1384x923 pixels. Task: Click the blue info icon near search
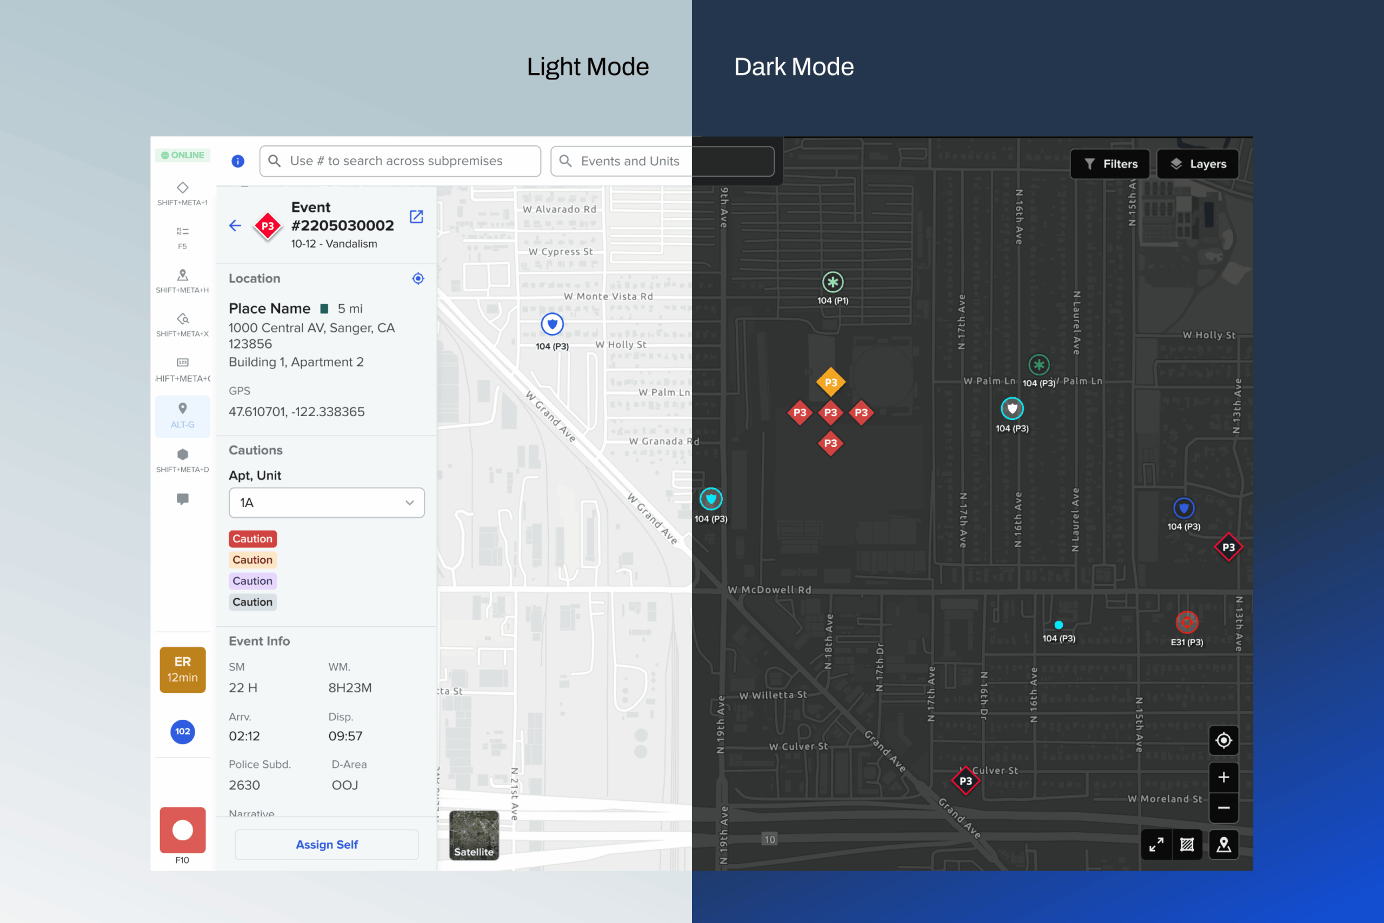coord(238,160)
